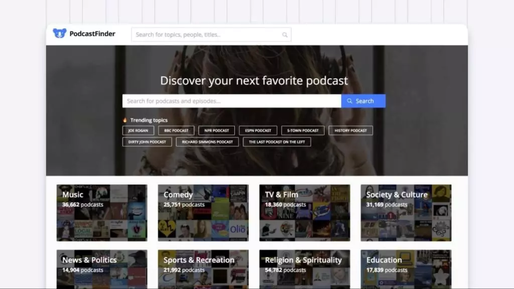The width and height of the screenshot is (514, 289).
Task: Open the News & Politics category card
Action: coord(102,269)
